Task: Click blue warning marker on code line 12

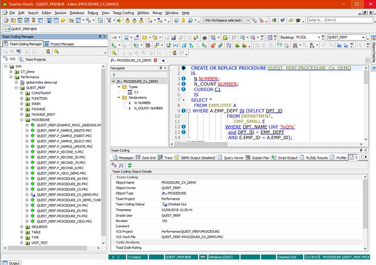Action: click(184, 127)
